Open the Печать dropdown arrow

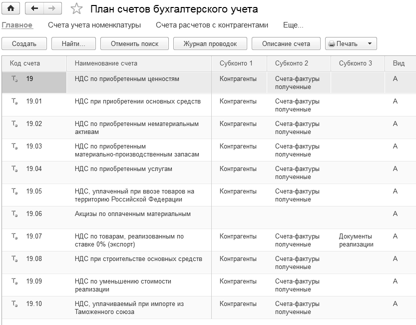pyautogui.click(x=370, y=43)
